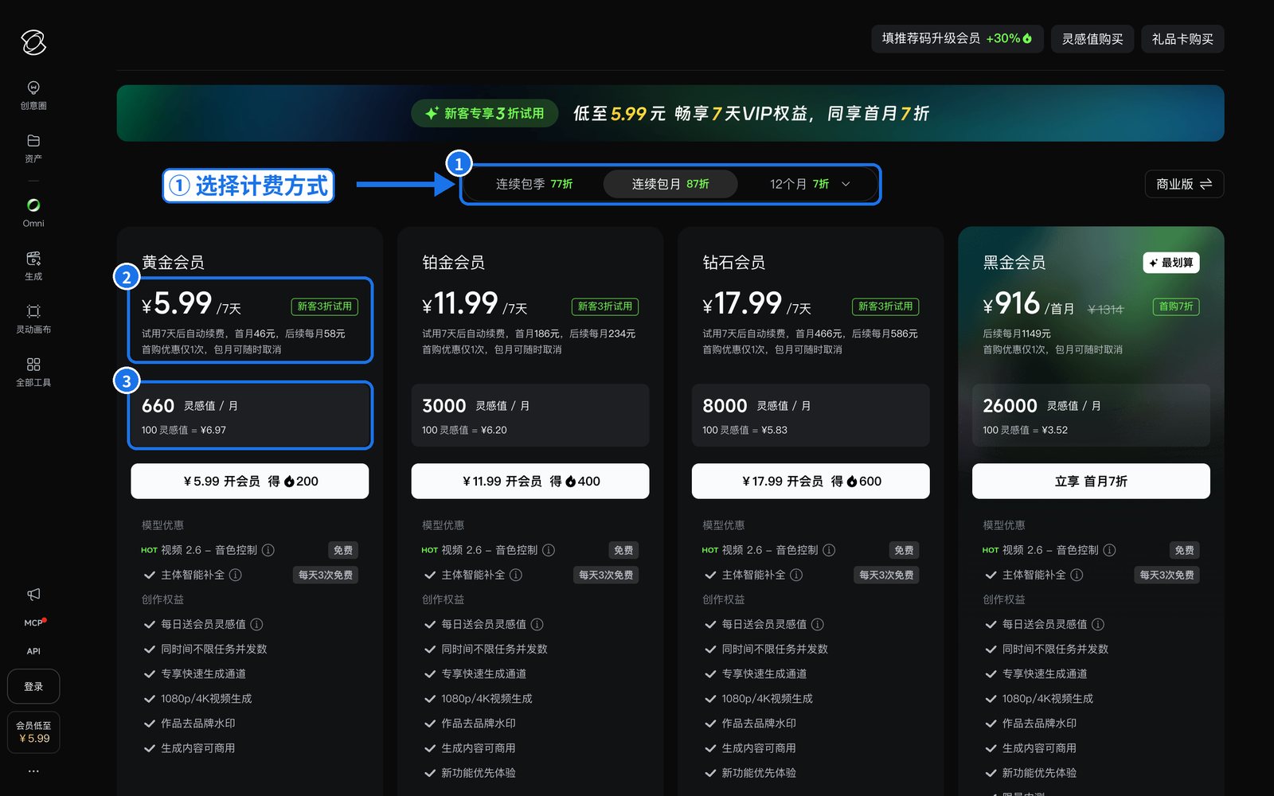Open the Omni tool in sidebar
Viewport: 1274px width, 796px height.
pyautogui.click(x=33, y=213)
